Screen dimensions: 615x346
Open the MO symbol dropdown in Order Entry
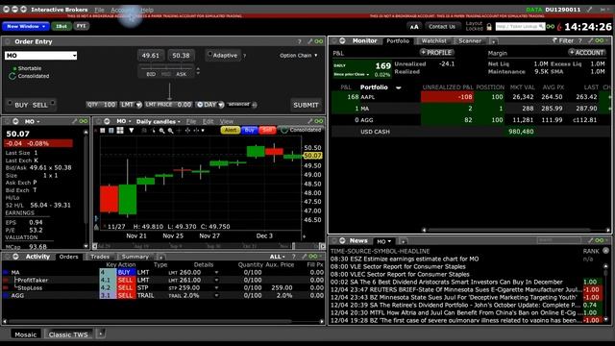[74, 56]
